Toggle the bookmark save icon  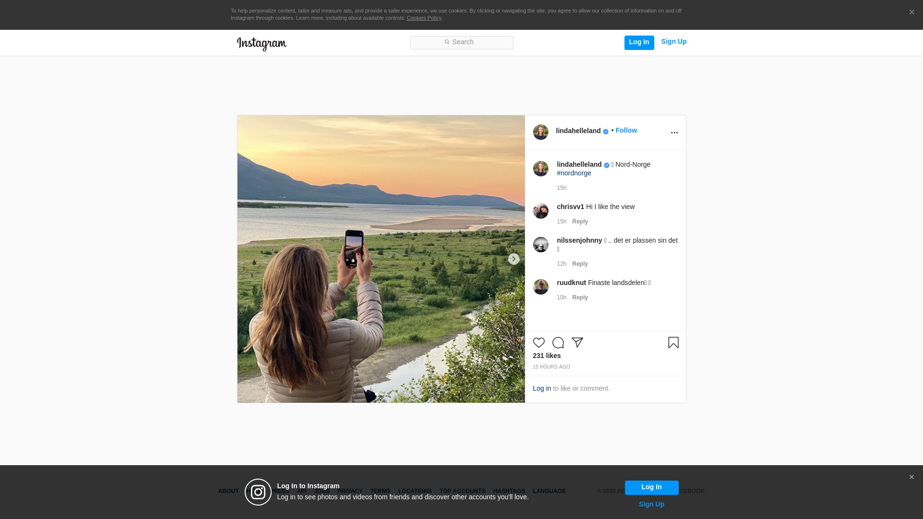(673, 343)
